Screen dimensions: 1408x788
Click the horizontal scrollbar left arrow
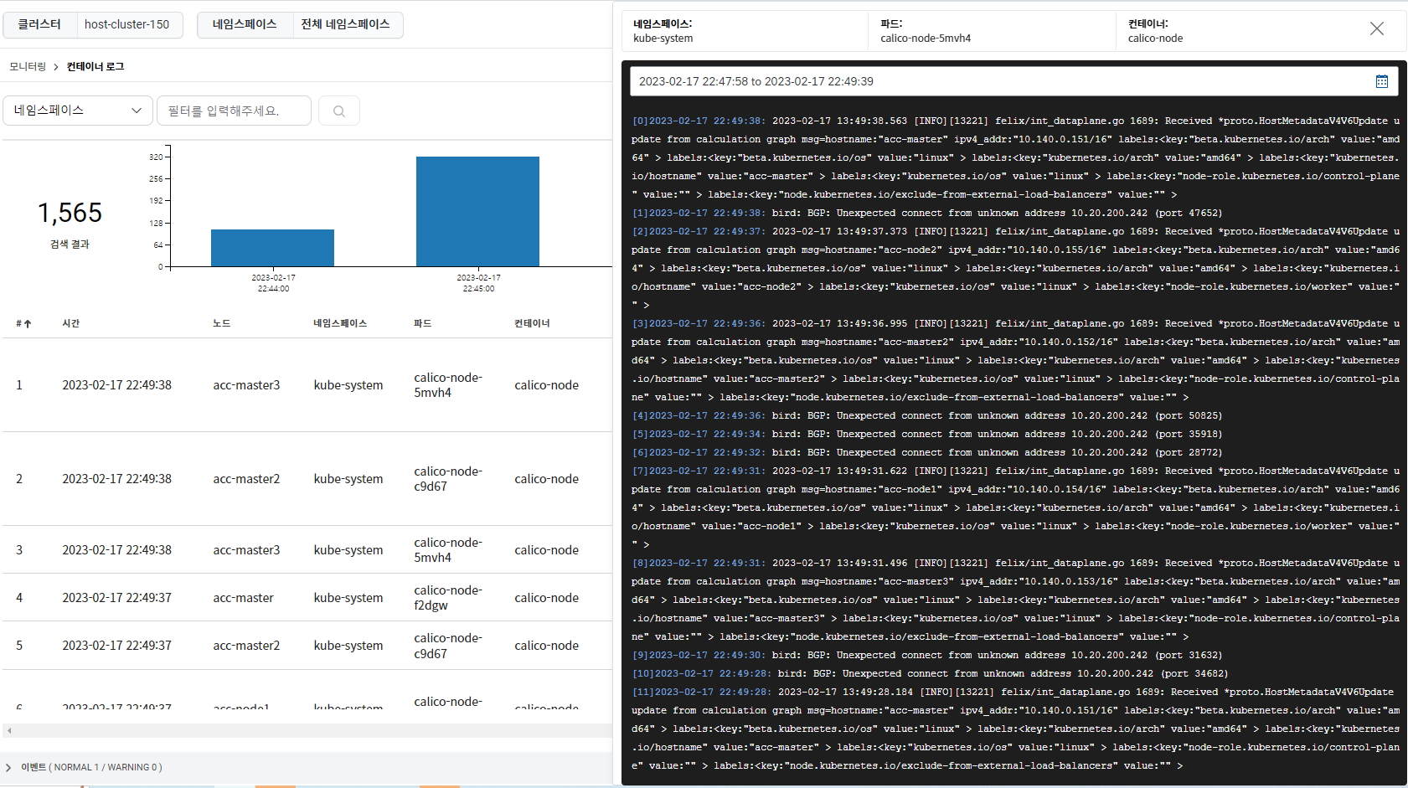[x=9, y=730]
